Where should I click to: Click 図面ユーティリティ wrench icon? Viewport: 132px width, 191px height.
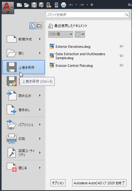coord(12,153)
